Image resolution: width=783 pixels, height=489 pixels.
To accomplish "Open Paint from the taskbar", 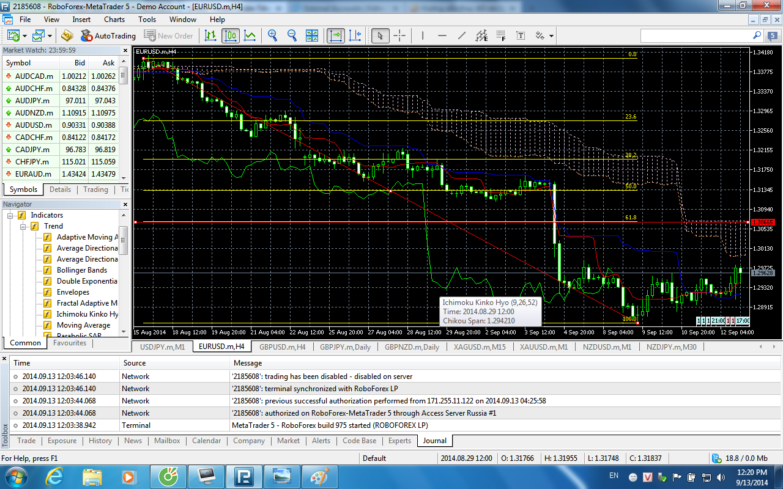I will pos(320,476).
